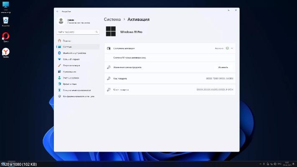Click the Windows 11 Pro logo
The width and height of the screenshot is (297, 167).
[111, 31]
